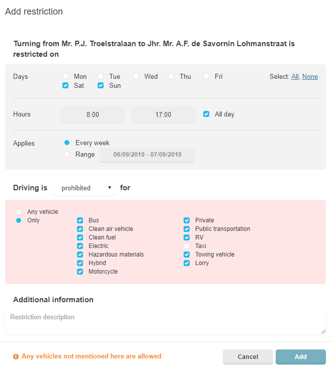Image resolution: width=332 pixels, height=370 pixels.
Task: Uncheck the Sat day checkbox
Action: pyautogui.click(x=65, y=86)
